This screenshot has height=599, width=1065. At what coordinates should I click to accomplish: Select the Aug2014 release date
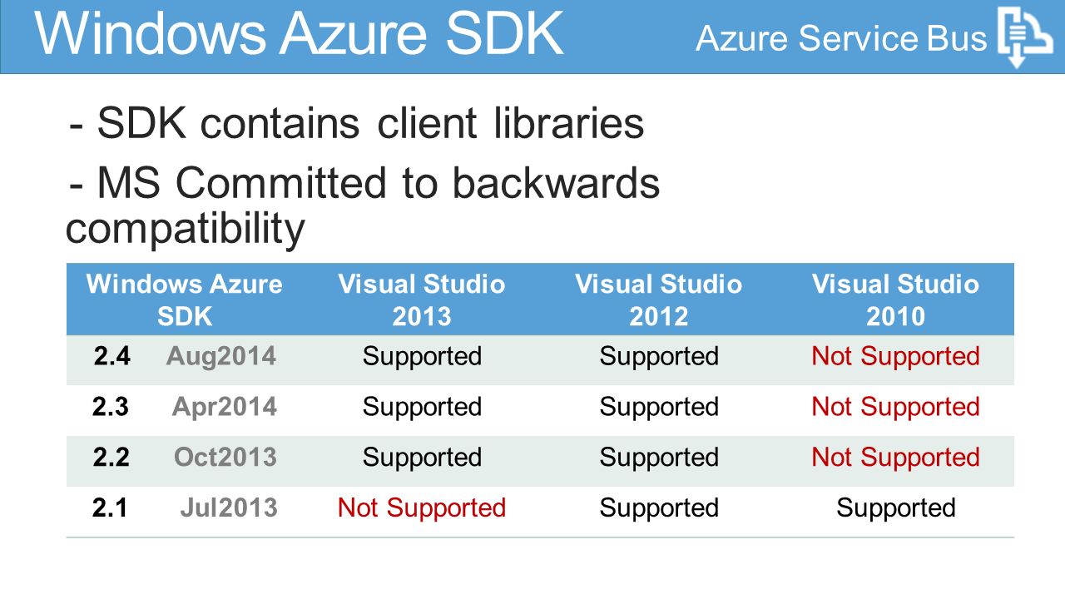pyautogui.click(x=221, y=356)
